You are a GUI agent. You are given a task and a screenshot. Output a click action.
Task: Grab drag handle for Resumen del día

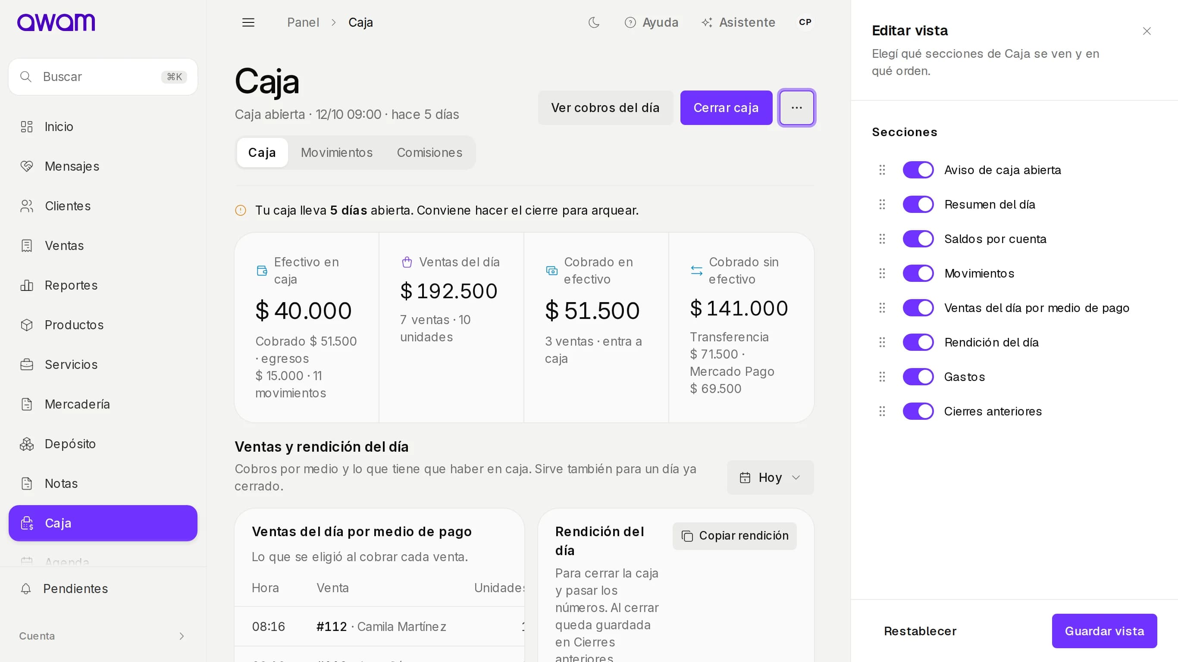pyautogui.click(x=882, y=204)
